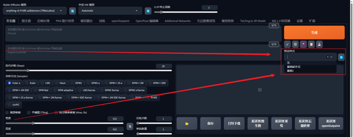This screenshot has height=137, width=353.
Task: Select the DPM++ SDE Karras sampler
Action: coord(79,98)
